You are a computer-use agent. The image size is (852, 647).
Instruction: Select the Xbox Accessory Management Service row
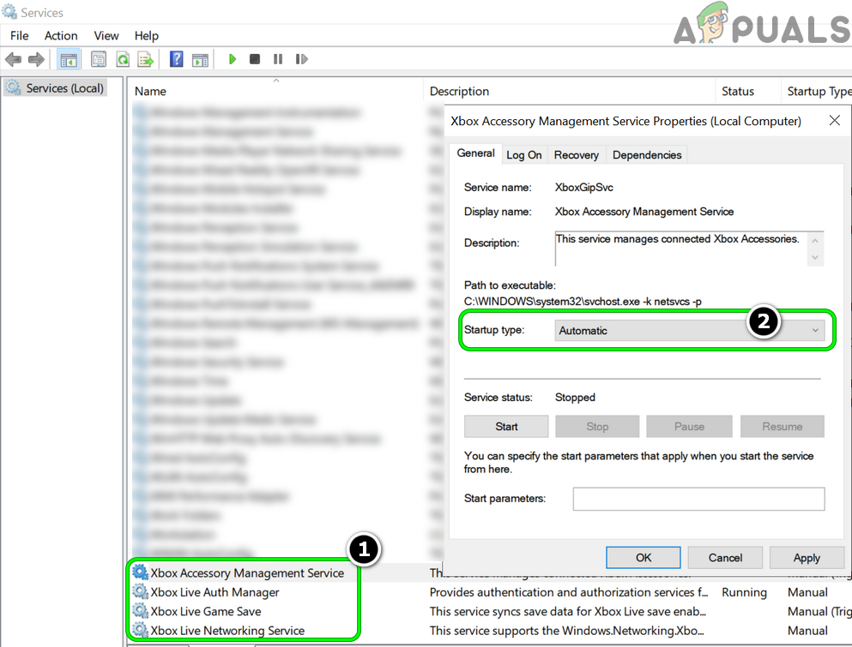click(247, 572)
